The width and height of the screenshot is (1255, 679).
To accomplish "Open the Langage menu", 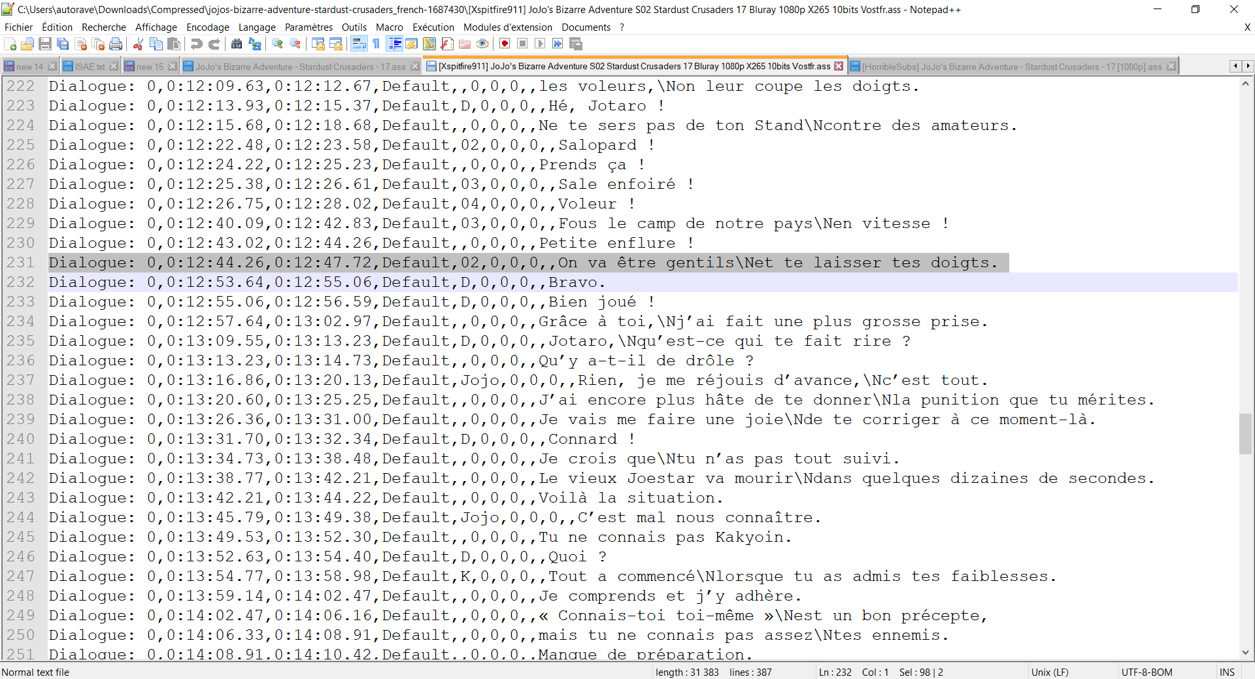I will point(257,27).
